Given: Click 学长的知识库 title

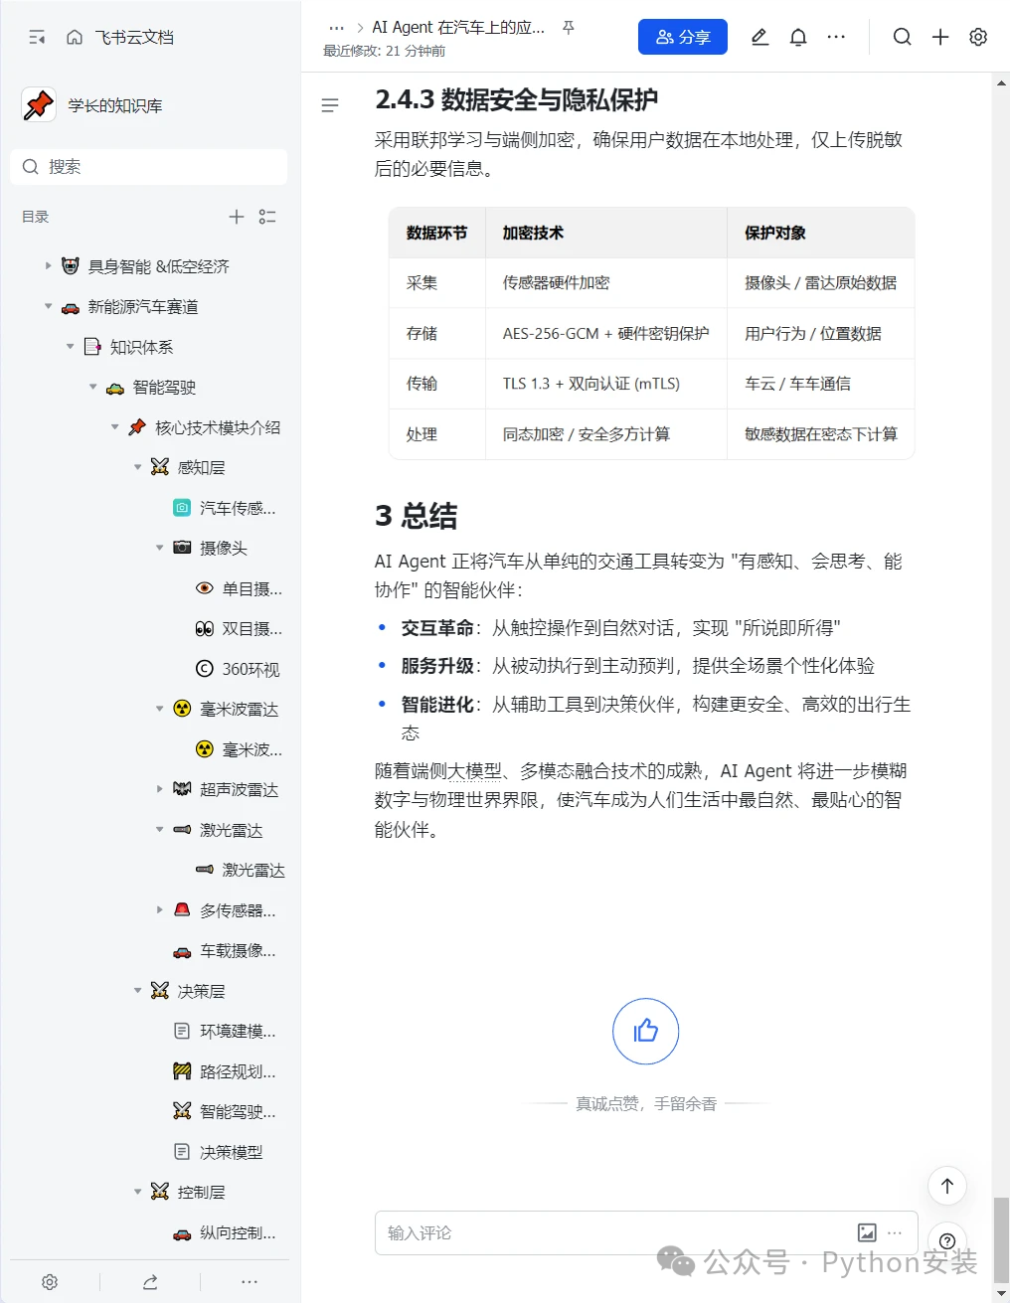Looking at the screenshot, I should coord(115,105).
